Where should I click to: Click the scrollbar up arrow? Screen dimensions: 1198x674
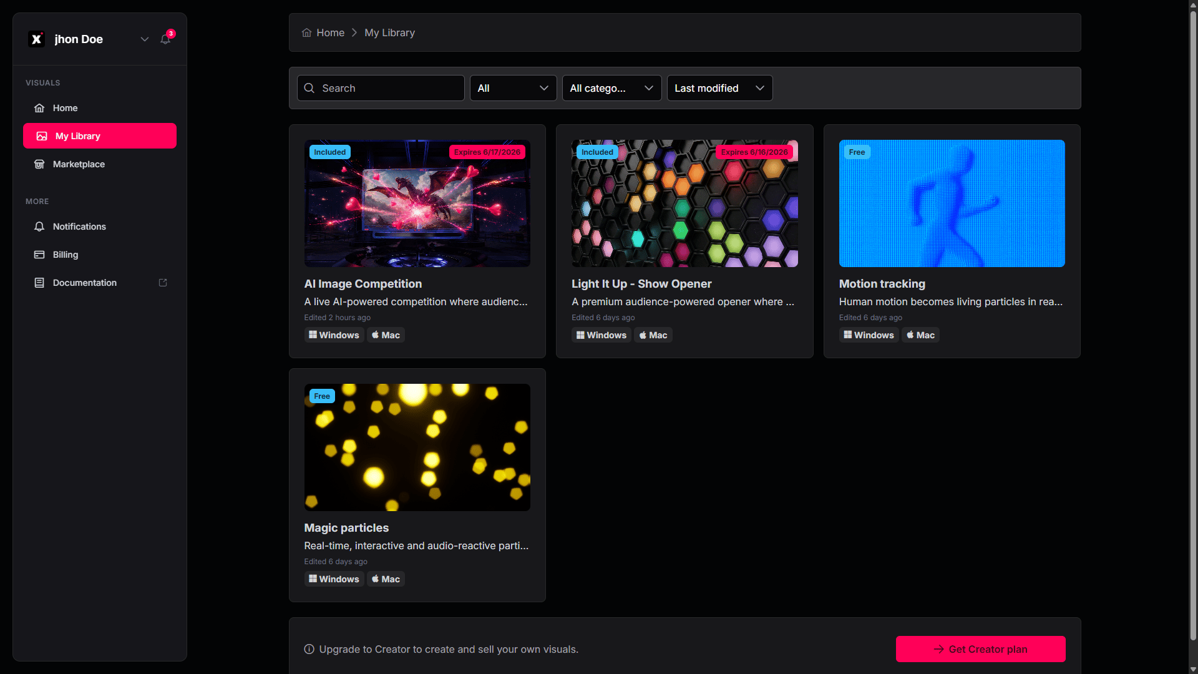click(1193, 4)
